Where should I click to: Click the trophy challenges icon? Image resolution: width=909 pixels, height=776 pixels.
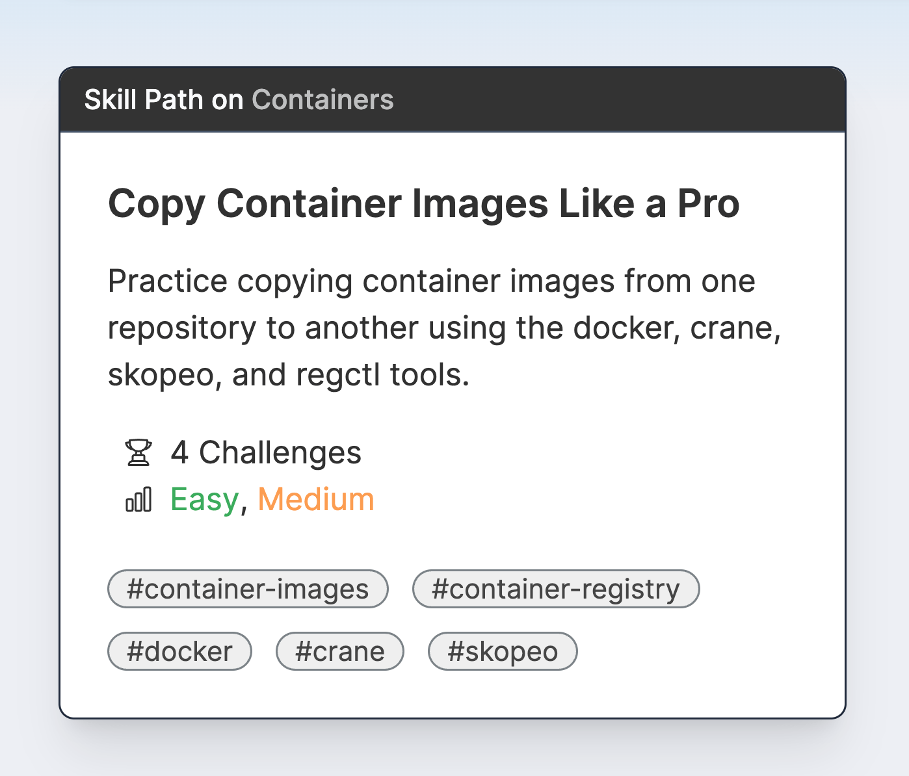tap(138, 451)
